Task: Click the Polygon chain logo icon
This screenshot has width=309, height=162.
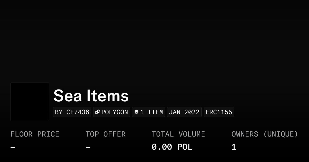Action: coord(98,112)
